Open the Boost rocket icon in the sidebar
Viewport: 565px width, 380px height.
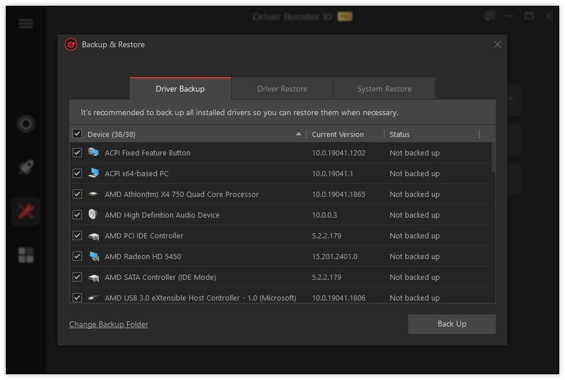click(26, 168)
